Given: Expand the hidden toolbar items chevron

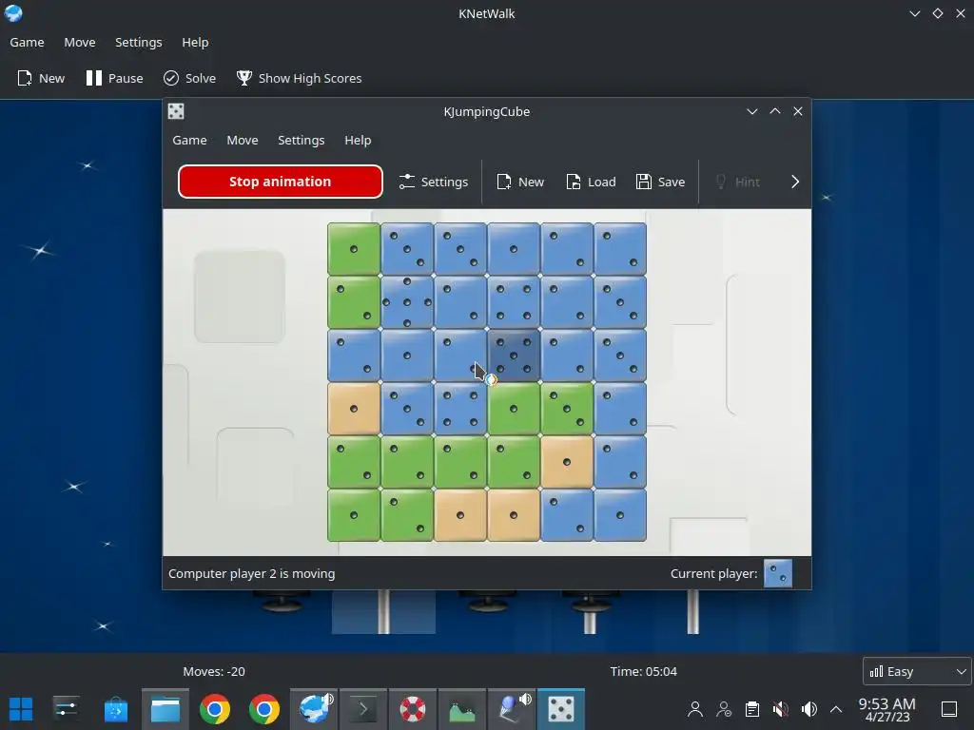Looking at the screenshot, I should click(x=795, y=182).
